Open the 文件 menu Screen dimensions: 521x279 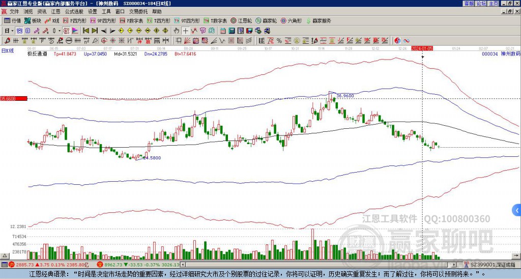14,12
